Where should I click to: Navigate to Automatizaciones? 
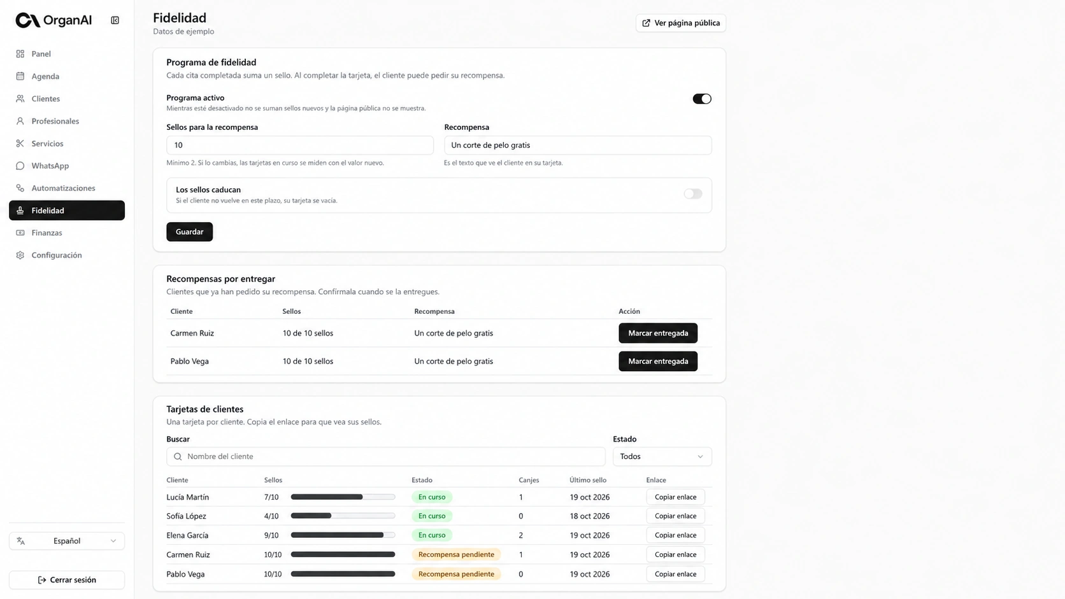tap(67, 188)
